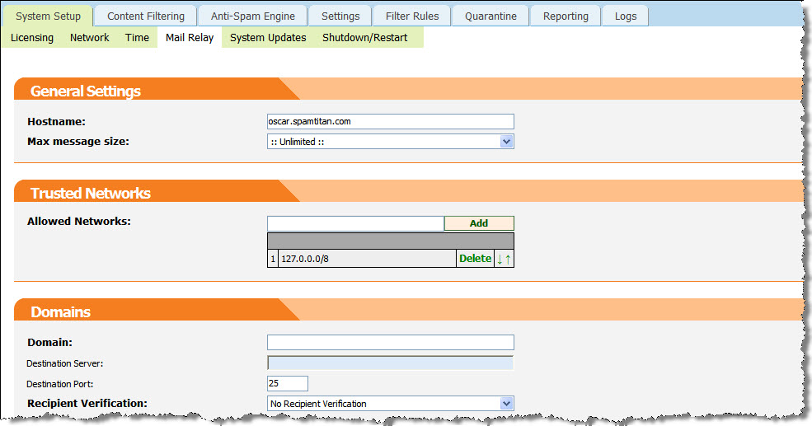Open the Max message size dropdown
The height and width of the screenshot is (426, 812).
pyautogui.click(x=390, y=142)
